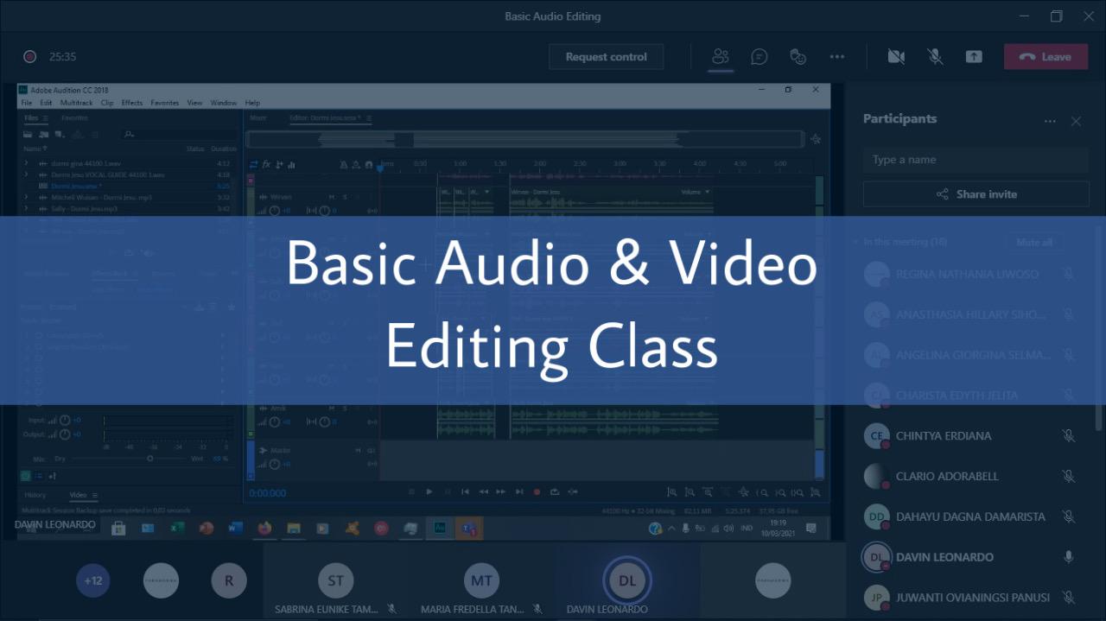Click the Rewind button in Audition transport
The image size is (1106, 621).
tap(483, 491)
